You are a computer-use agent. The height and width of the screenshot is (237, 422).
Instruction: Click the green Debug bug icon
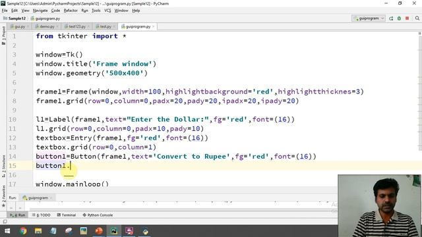[x=399, y=18]
